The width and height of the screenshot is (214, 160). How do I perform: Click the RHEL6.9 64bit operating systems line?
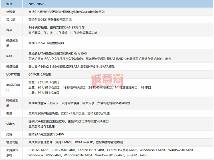point(112,150)
